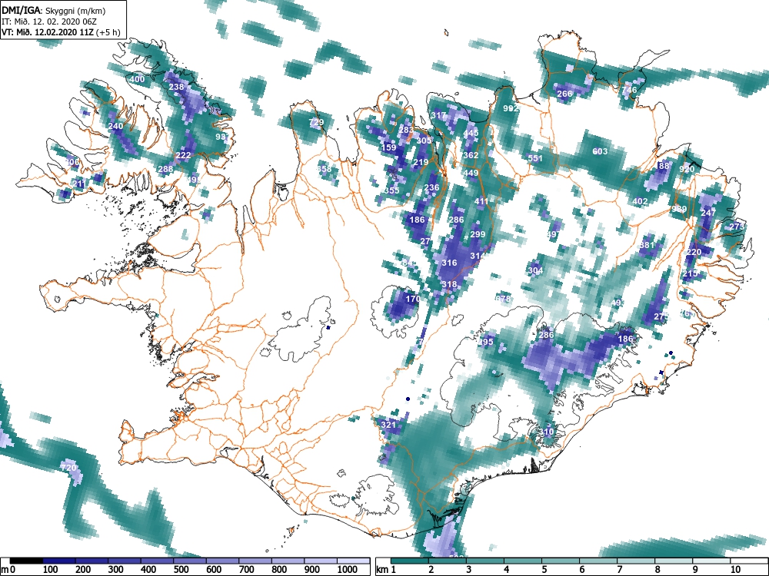Click the '5' label on the kilometre scale
This screenshot has height=576, width=769.
pyautogui.click(x=544, y=570)
